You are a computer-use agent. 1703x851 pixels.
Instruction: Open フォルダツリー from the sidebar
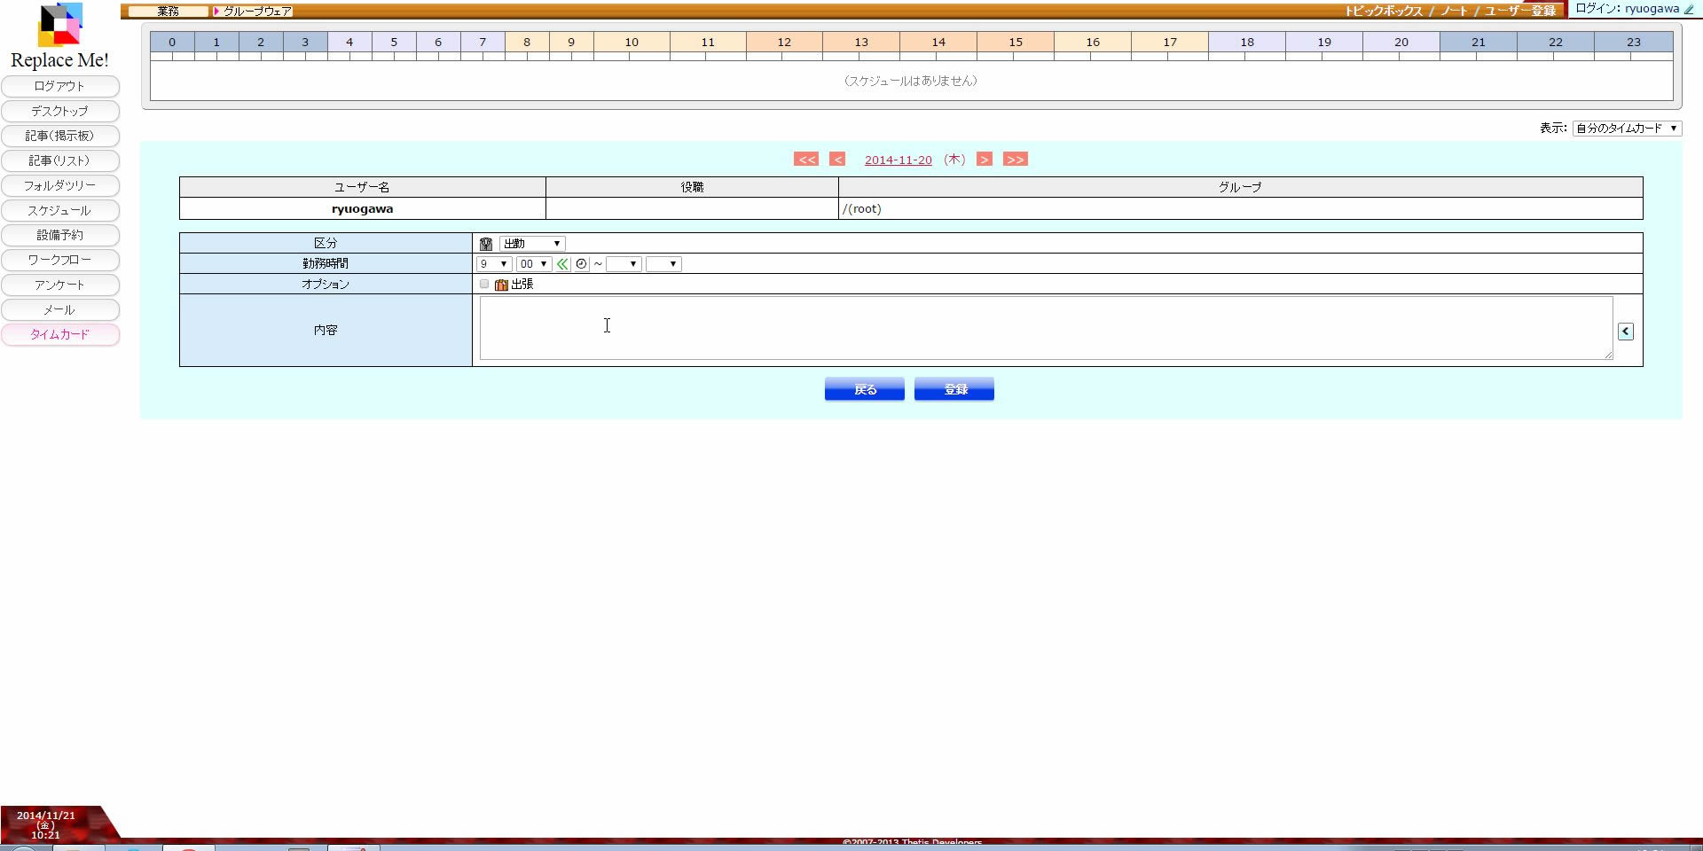tap(60, 185)
